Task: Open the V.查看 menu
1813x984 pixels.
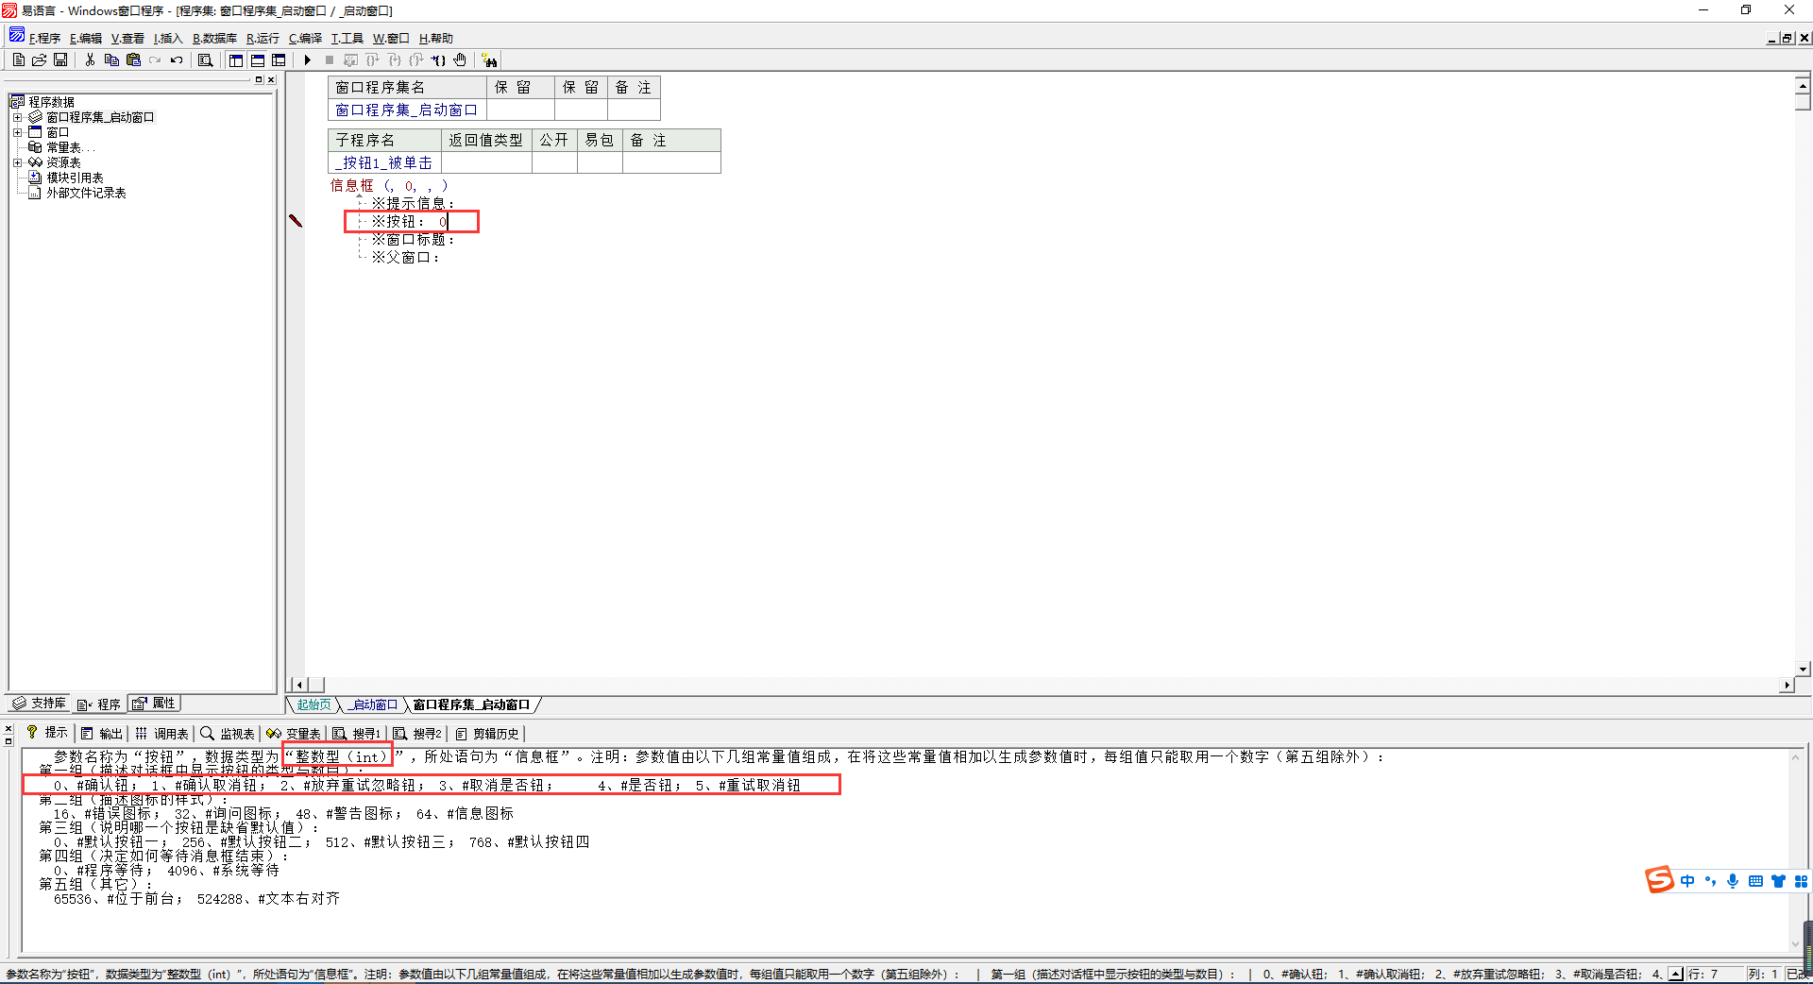Action: pyautogui.click(x=127, y=39)
